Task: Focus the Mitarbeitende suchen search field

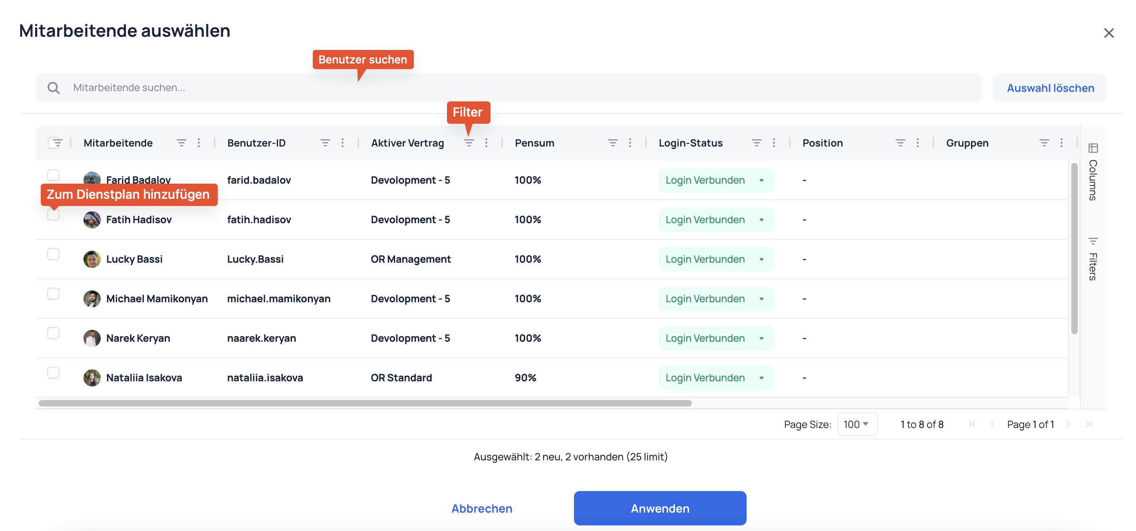Action: coord(508,88)
